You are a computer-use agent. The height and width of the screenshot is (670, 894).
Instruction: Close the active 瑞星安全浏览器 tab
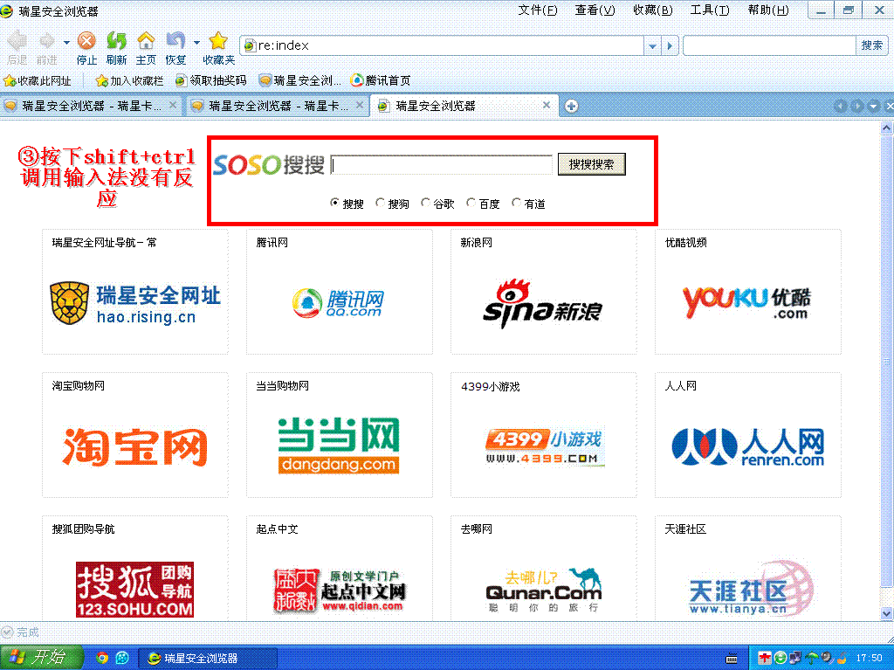[547, 106]
